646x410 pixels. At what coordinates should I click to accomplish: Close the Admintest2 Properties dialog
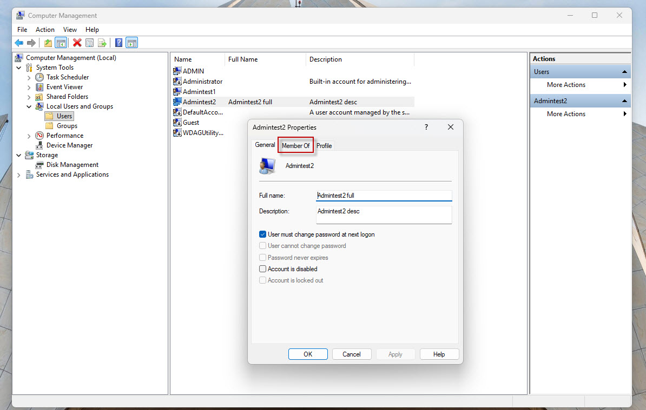pyautogui.click(x=451, y=127)
